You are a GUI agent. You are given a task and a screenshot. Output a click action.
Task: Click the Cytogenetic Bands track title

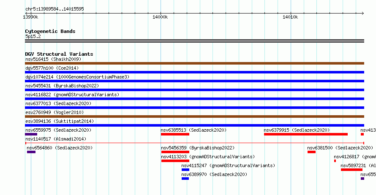[x=50, y=31]
